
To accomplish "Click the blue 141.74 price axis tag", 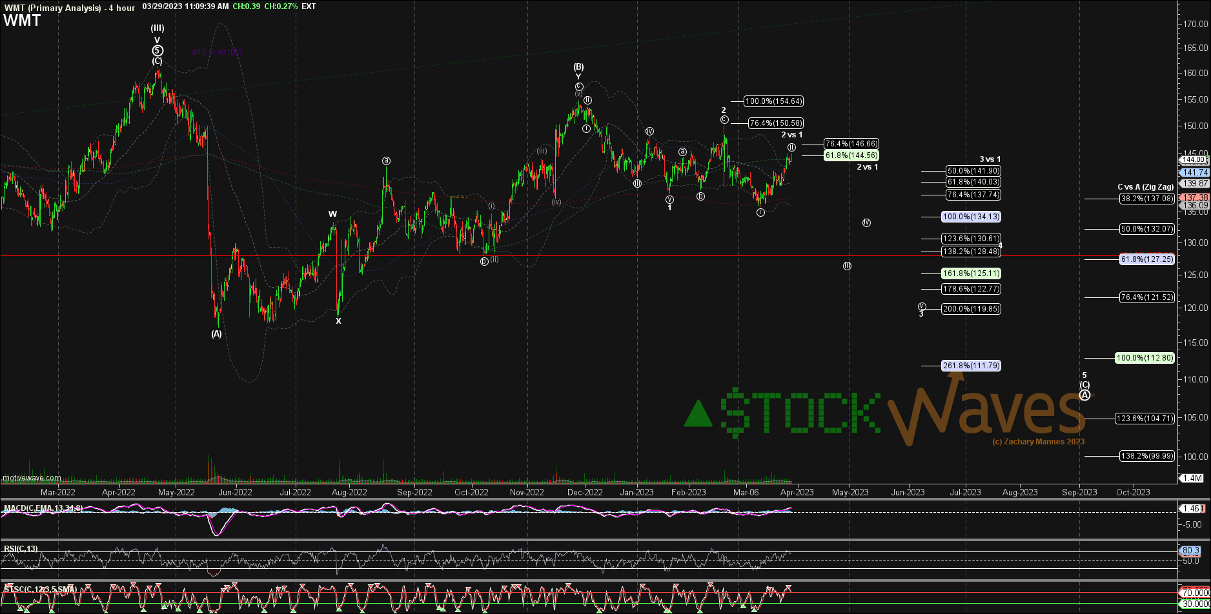I will click(1194, 173).
